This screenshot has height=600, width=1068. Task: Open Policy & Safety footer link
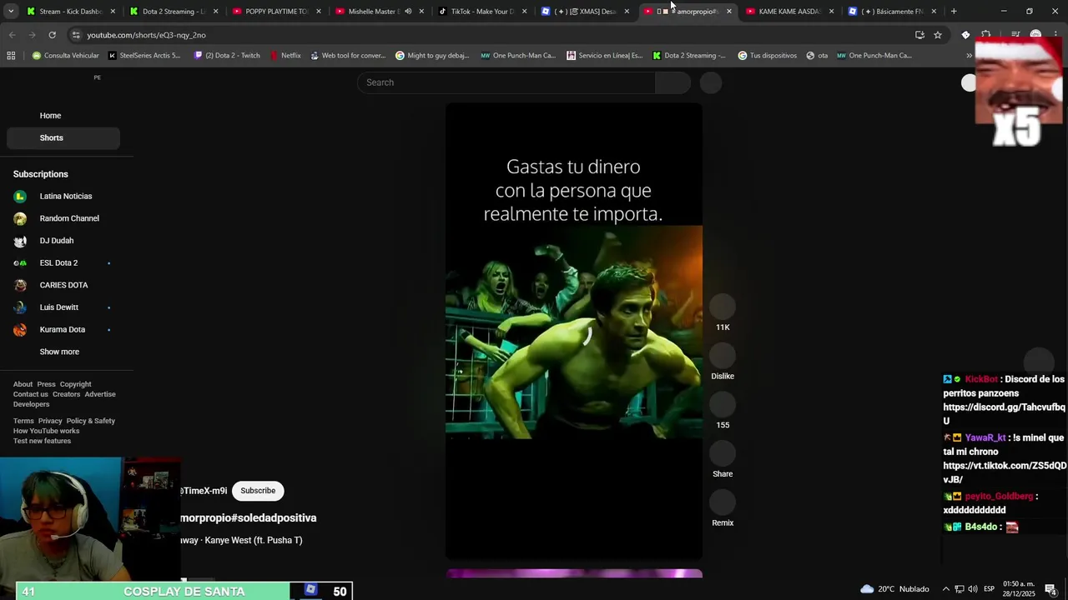click(x=91, y=422)
